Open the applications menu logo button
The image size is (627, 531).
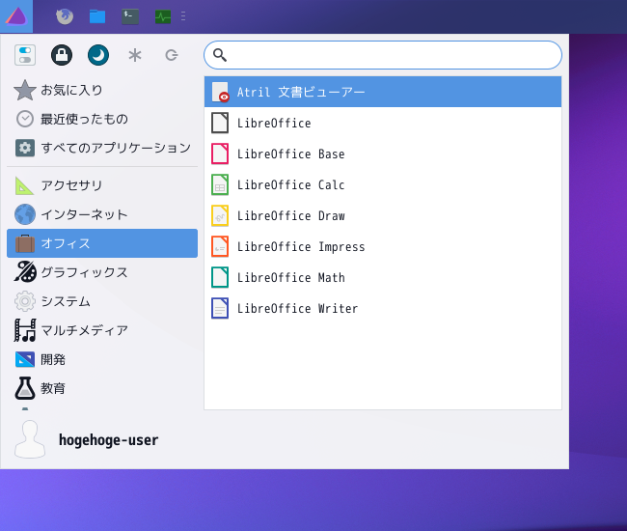point(16,16)
